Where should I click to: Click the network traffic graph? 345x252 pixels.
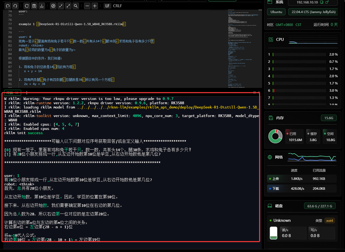312,157
